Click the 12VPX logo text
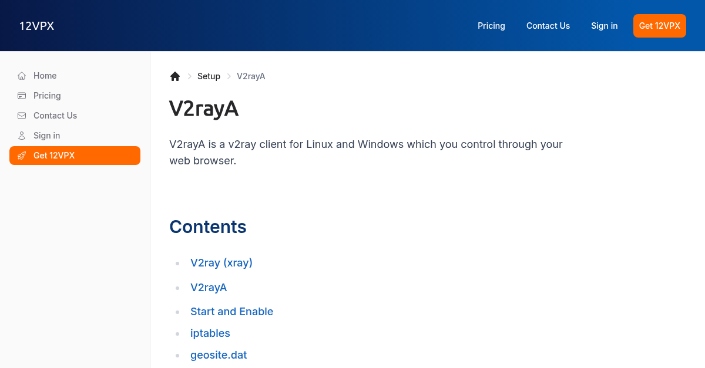 36,26
